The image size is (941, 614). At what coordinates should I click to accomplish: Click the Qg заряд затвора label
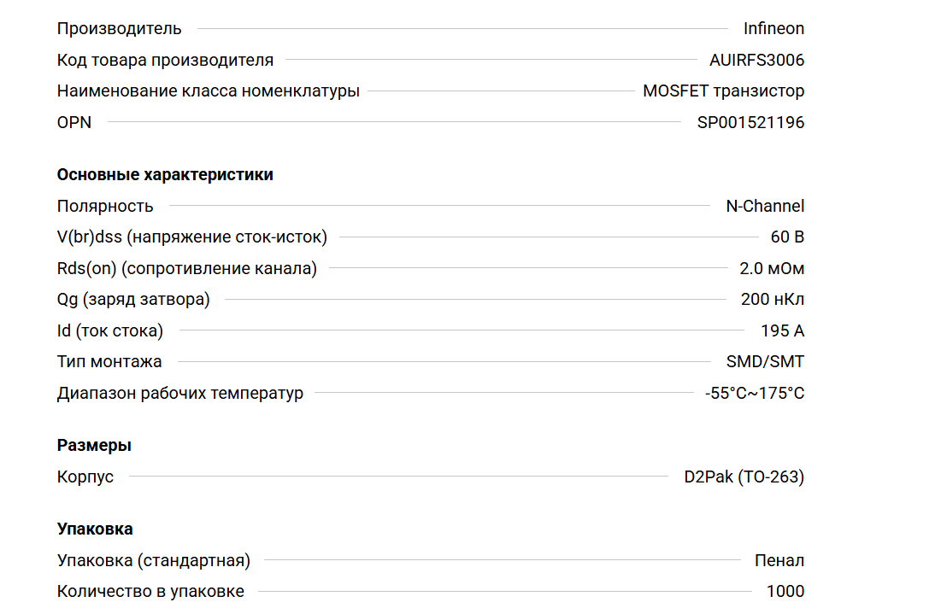(132, 300)
